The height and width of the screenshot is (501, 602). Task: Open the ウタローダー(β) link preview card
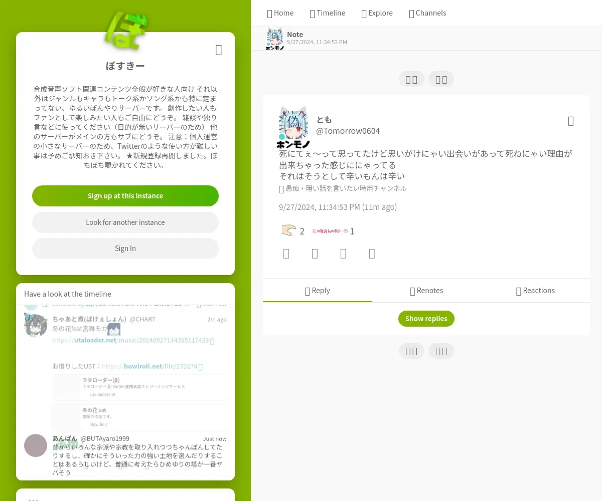pyautogui.click(x=139, y=387)
